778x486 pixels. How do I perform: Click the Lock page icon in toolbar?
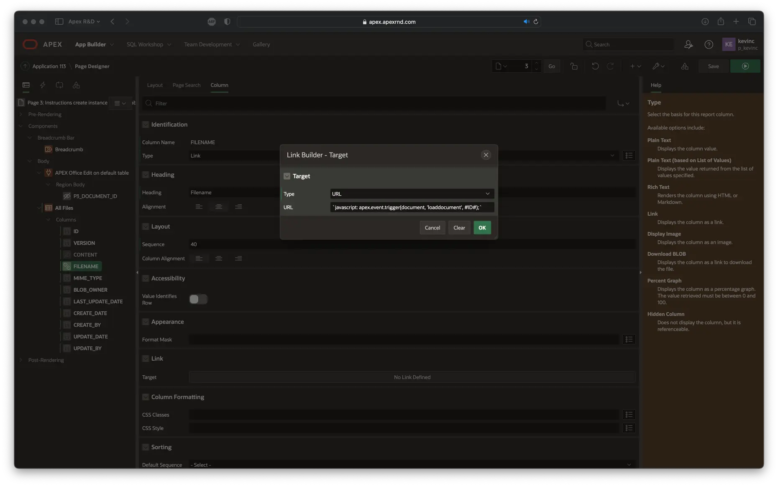point(574,66)
